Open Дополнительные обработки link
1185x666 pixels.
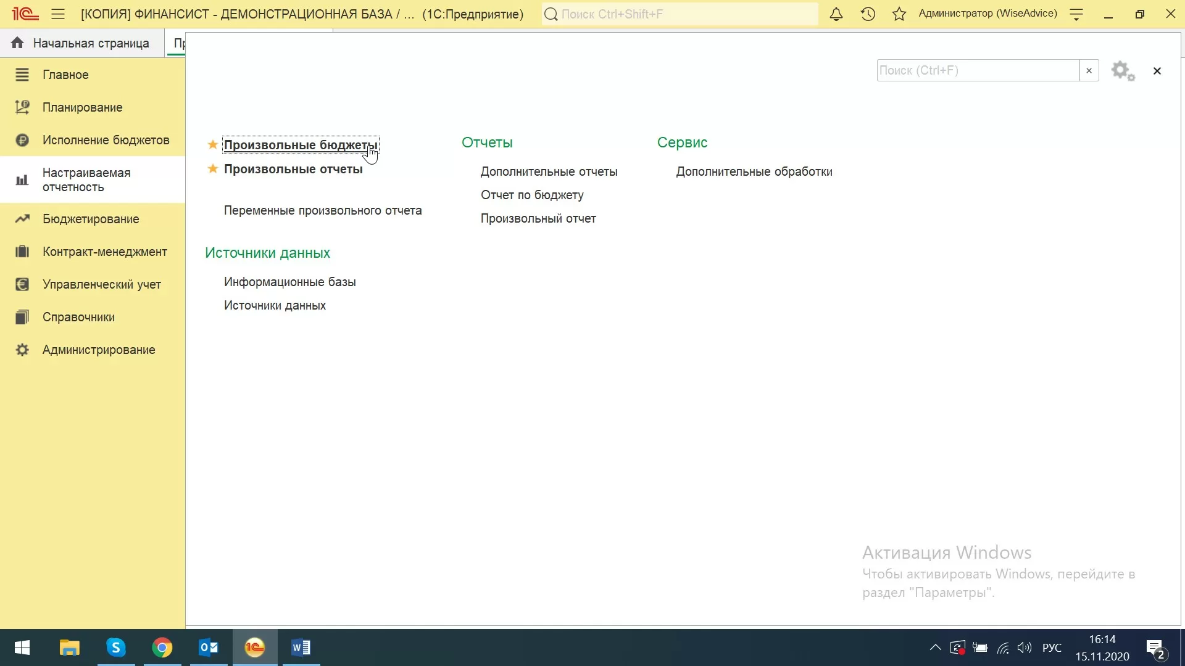754,171
